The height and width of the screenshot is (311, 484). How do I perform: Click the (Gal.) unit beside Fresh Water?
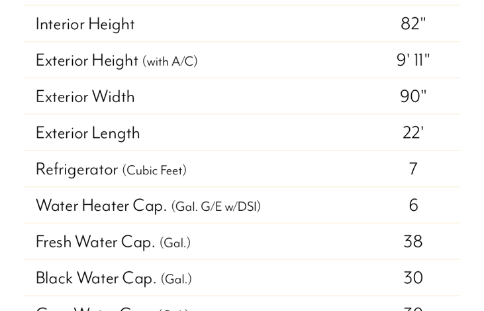pos(175,243)
